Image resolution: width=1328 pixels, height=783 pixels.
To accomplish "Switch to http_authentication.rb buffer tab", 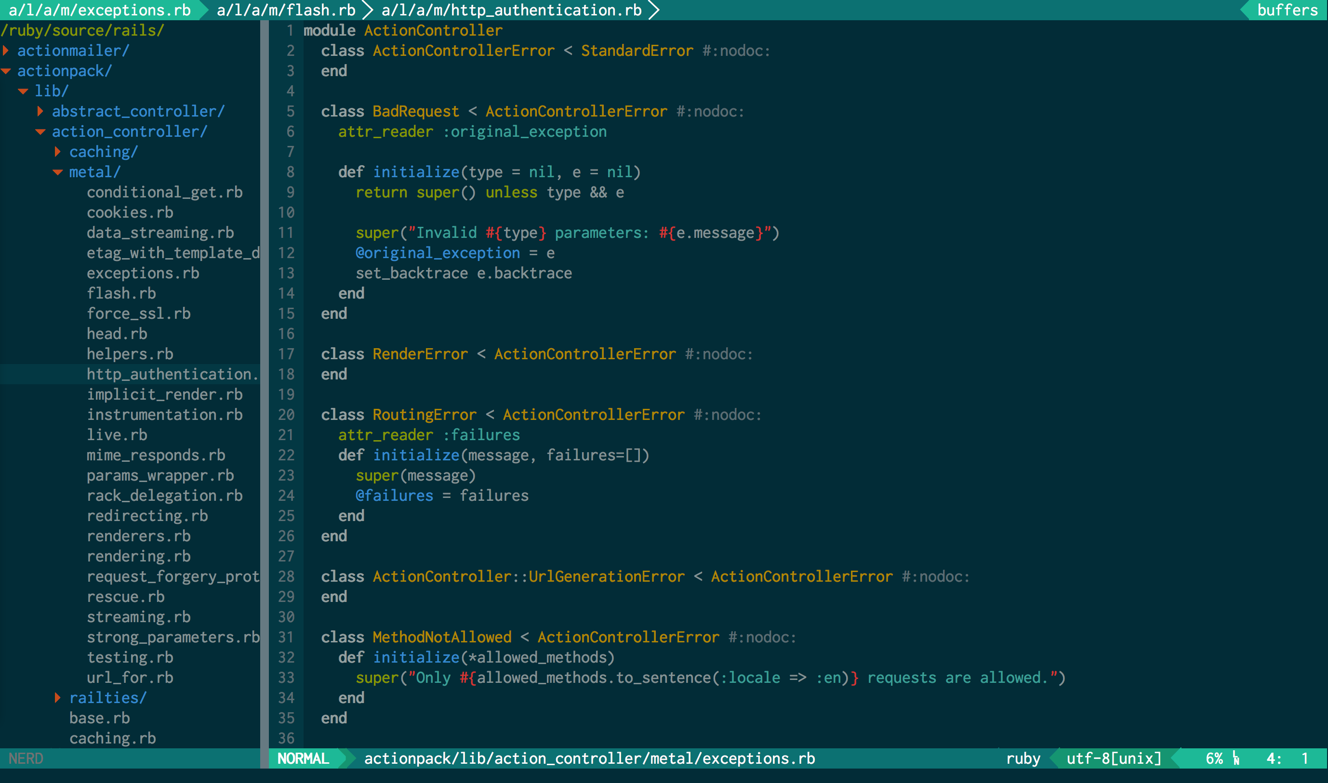I will [511, 10].
